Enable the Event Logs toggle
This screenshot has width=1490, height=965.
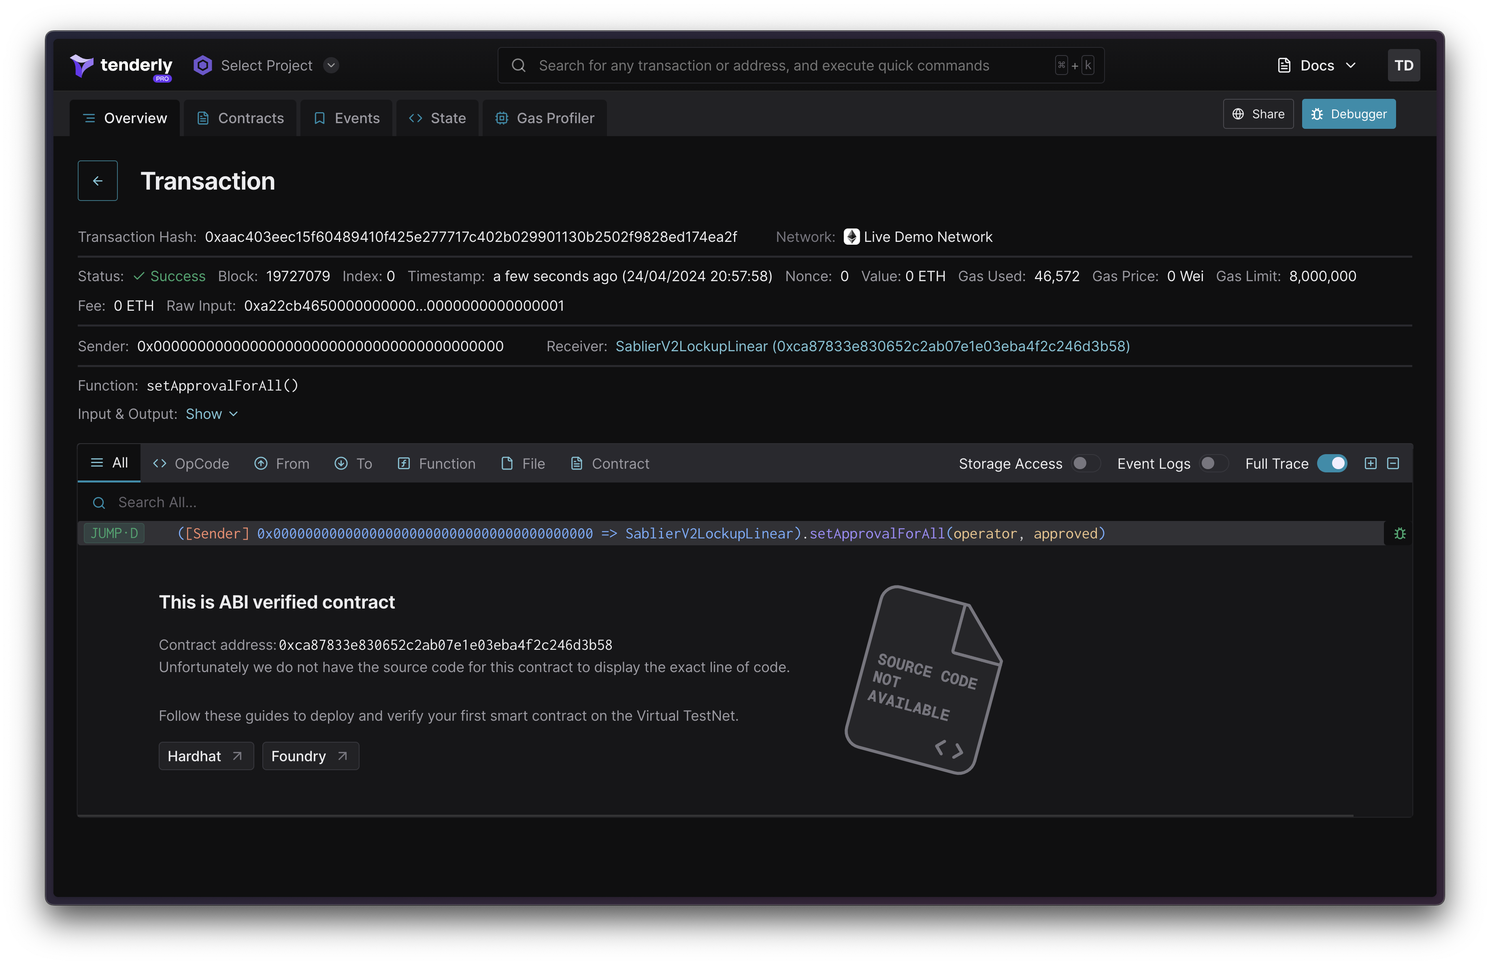1214,463
